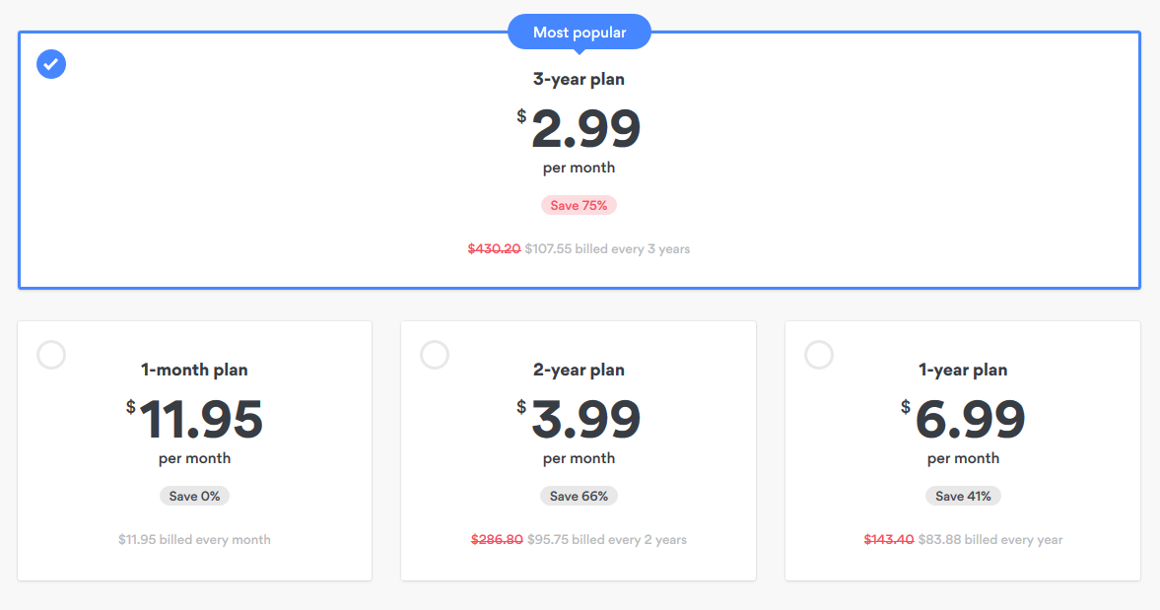Click the $95.75 billed every 2 years text
The width and height of the screenshot is (1160, 610).
(x=607, y=540)
